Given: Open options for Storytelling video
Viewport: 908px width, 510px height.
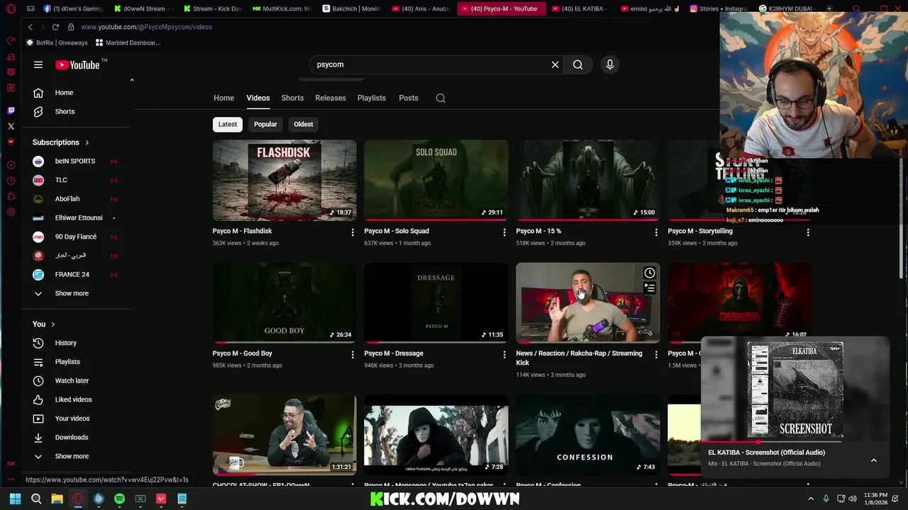Looking at the screenshot, I should pyautogui.click(x=808, y=232).
